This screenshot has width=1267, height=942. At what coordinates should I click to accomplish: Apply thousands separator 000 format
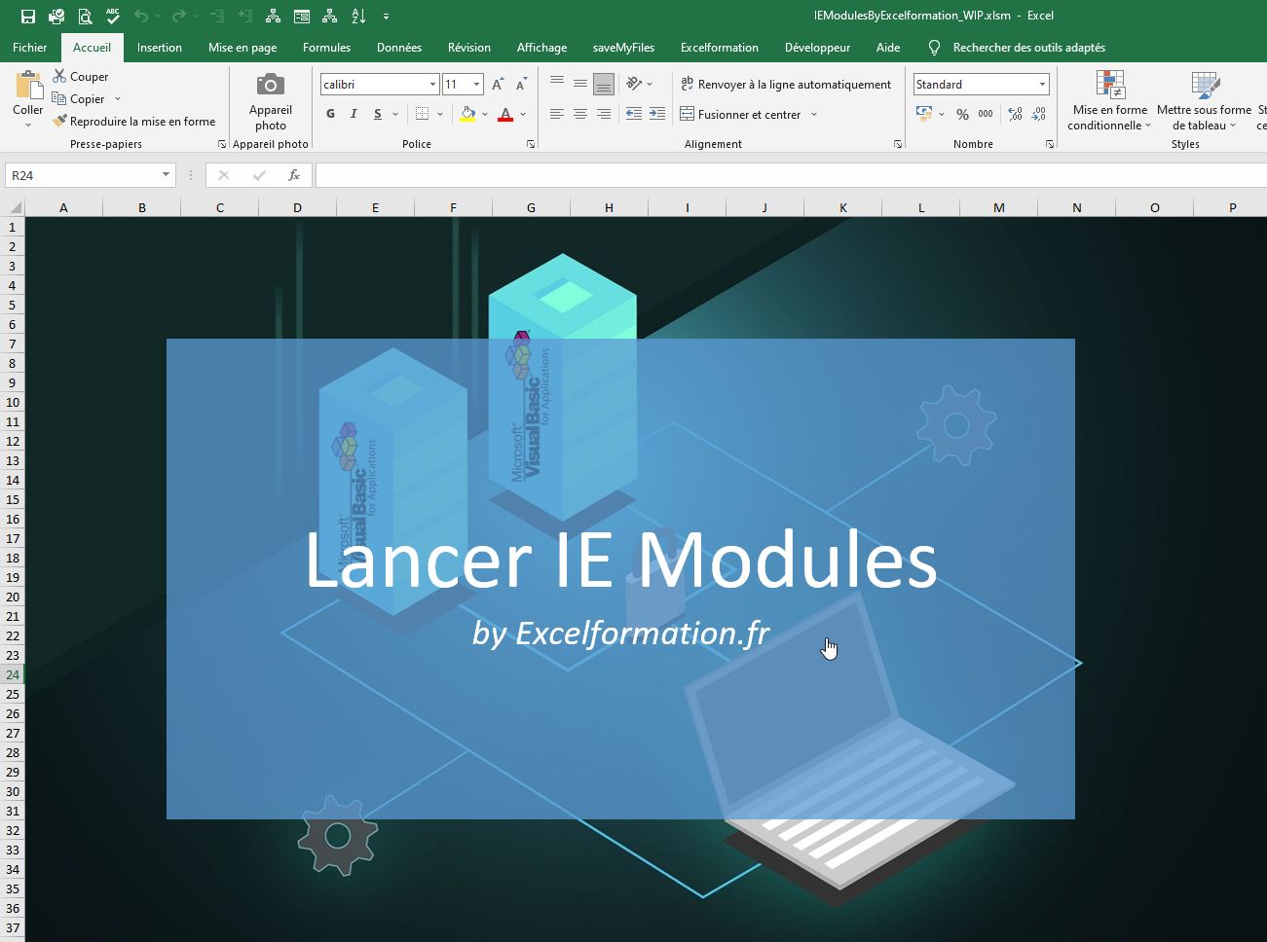point(986,114)
